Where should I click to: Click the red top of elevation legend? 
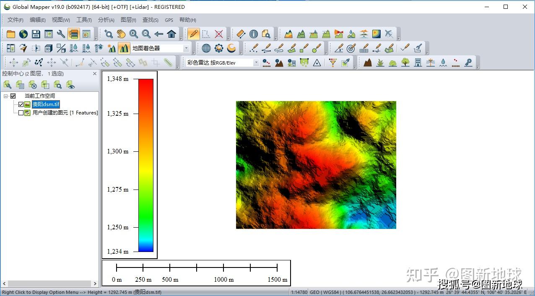coord(146,82)
